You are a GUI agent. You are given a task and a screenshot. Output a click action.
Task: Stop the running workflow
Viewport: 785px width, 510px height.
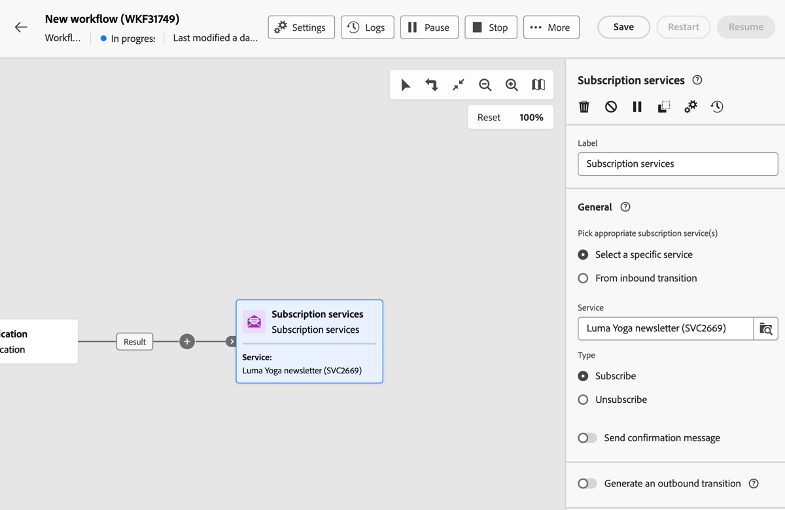coord(491,27)
